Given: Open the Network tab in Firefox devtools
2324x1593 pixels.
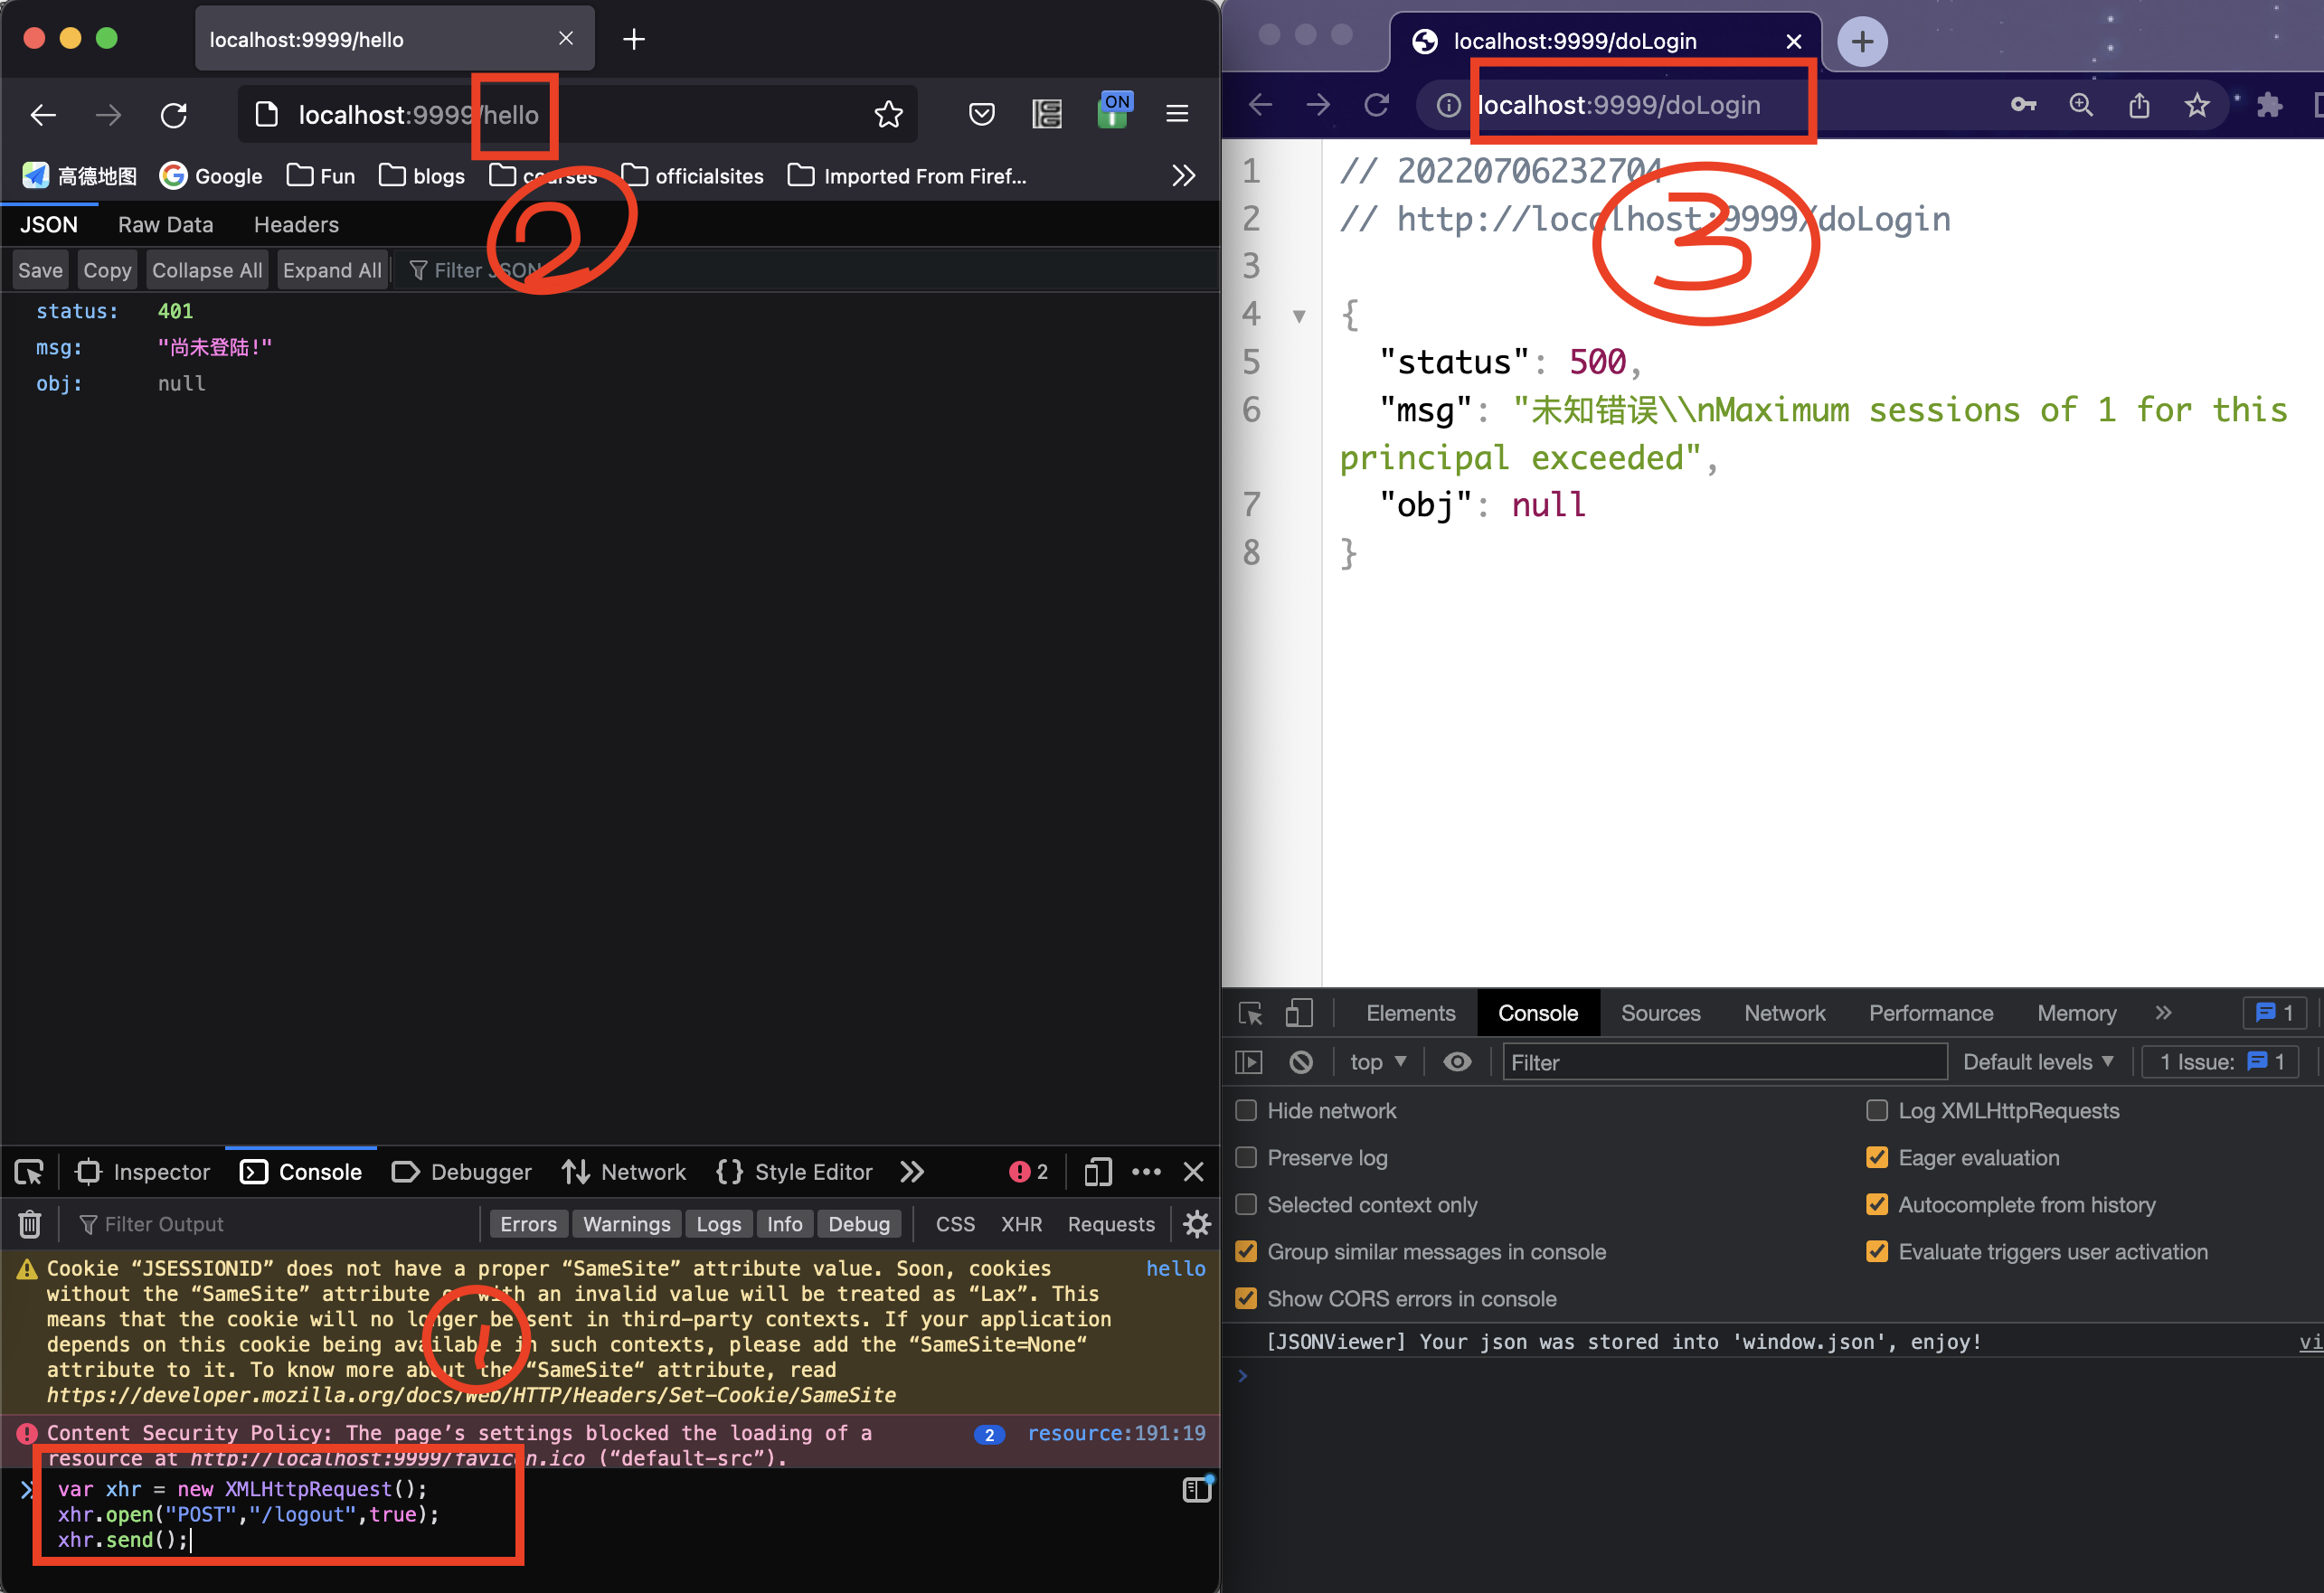Looking at the screenshot, I should (x=624, y=1172).
